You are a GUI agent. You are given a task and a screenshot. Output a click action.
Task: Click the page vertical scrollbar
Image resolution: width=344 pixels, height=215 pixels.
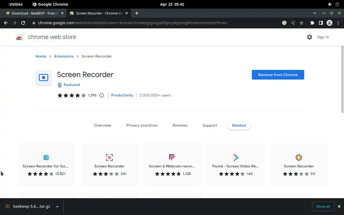(342, 79)
